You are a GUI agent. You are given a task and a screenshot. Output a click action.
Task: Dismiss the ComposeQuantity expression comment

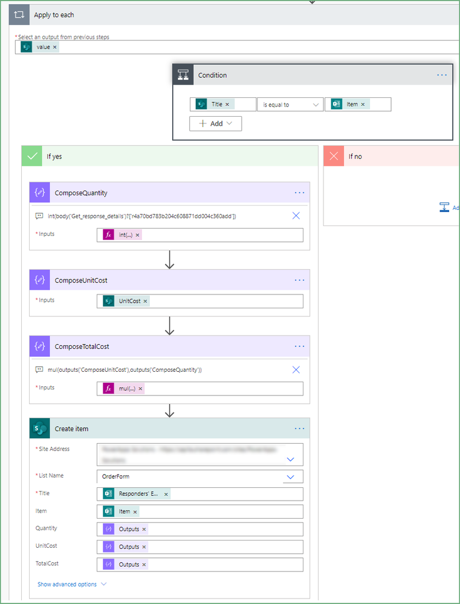click(296, 216)
